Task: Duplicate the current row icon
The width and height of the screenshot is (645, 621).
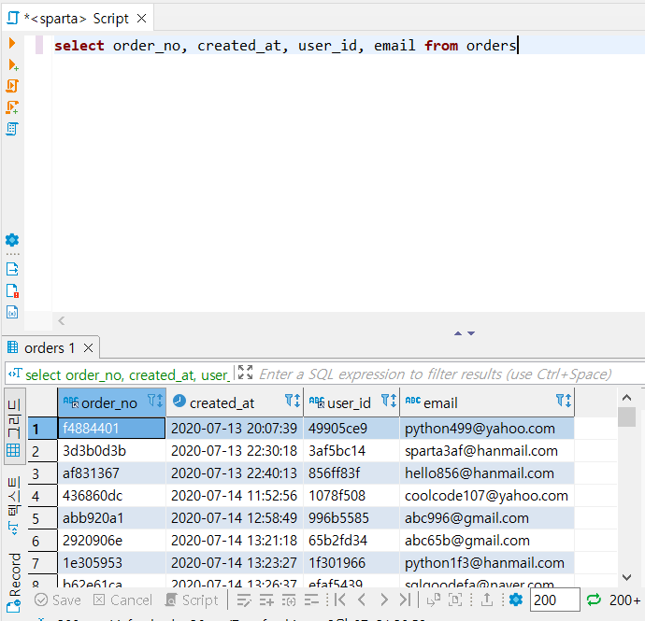Action: pos(289,600)
